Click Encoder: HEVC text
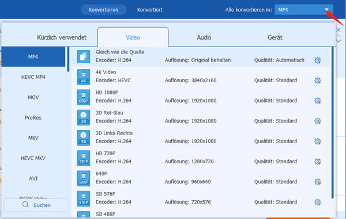346x219 pixels. 113,80
